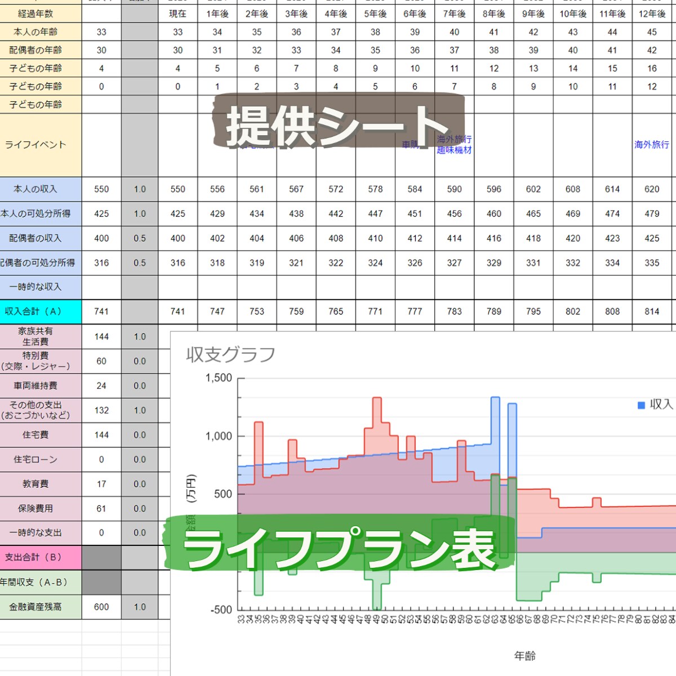Select the income cell showing 620
The width and height of the screenshot is (676, 676).
point(652,189)
